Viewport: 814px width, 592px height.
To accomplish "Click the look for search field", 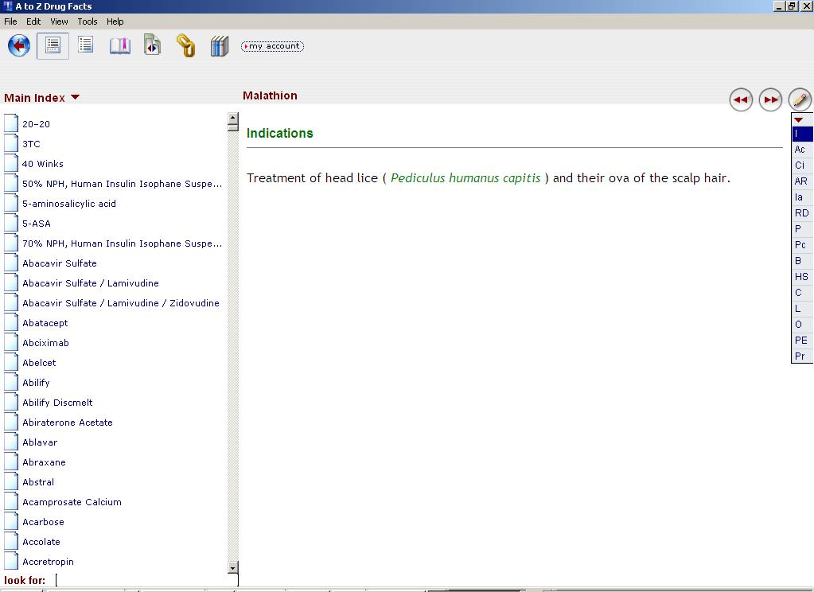I will [146, 580].
